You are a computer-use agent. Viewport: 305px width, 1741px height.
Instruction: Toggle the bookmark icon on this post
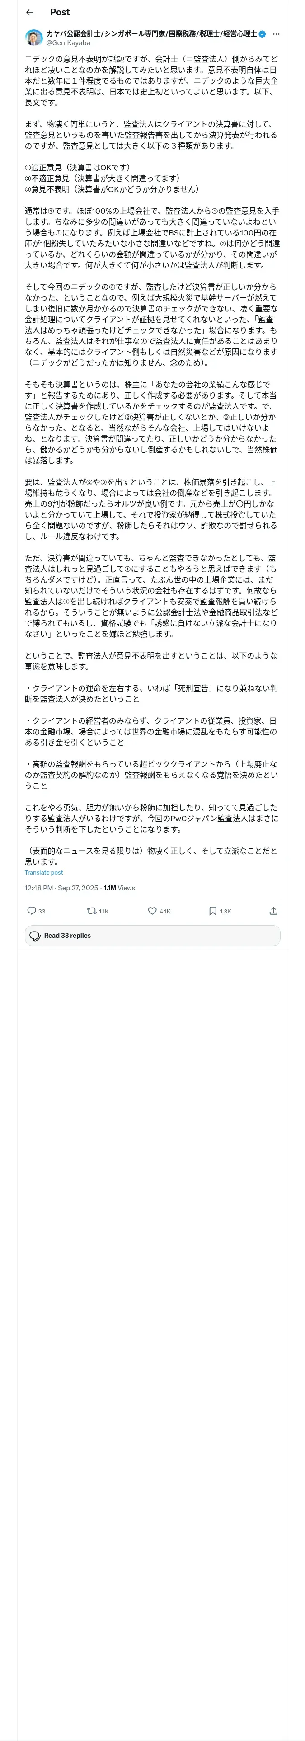(212, 910)
